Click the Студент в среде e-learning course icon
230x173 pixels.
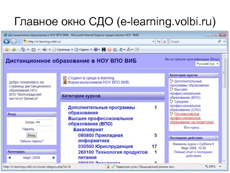65,78
